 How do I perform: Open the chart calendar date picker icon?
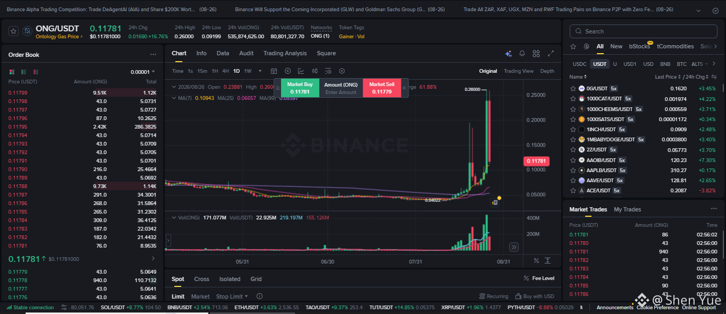[274, 71]
